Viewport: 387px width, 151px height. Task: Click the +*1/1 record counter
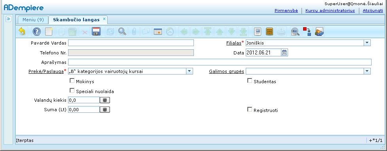click(x=376, y=140)
